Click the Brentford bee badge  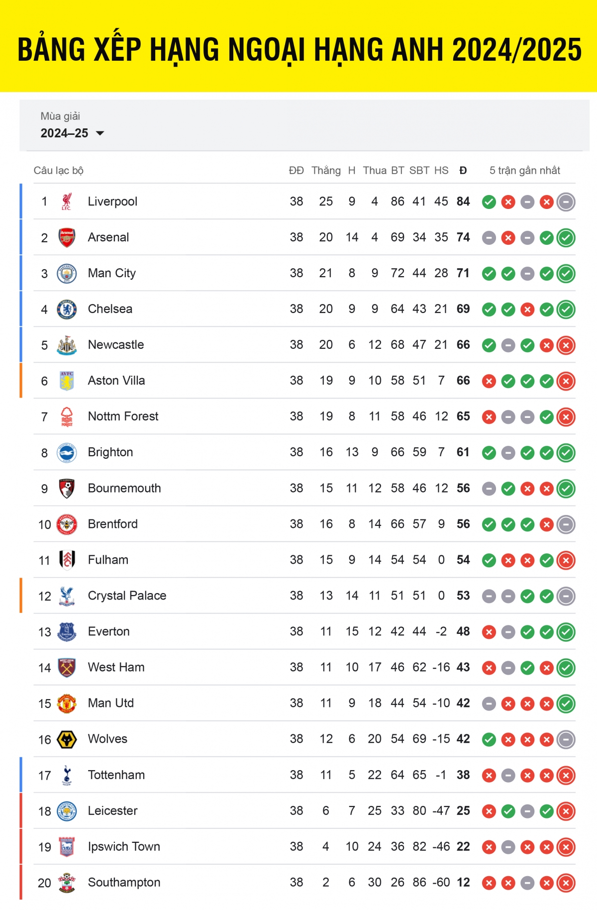coord(67,524)
